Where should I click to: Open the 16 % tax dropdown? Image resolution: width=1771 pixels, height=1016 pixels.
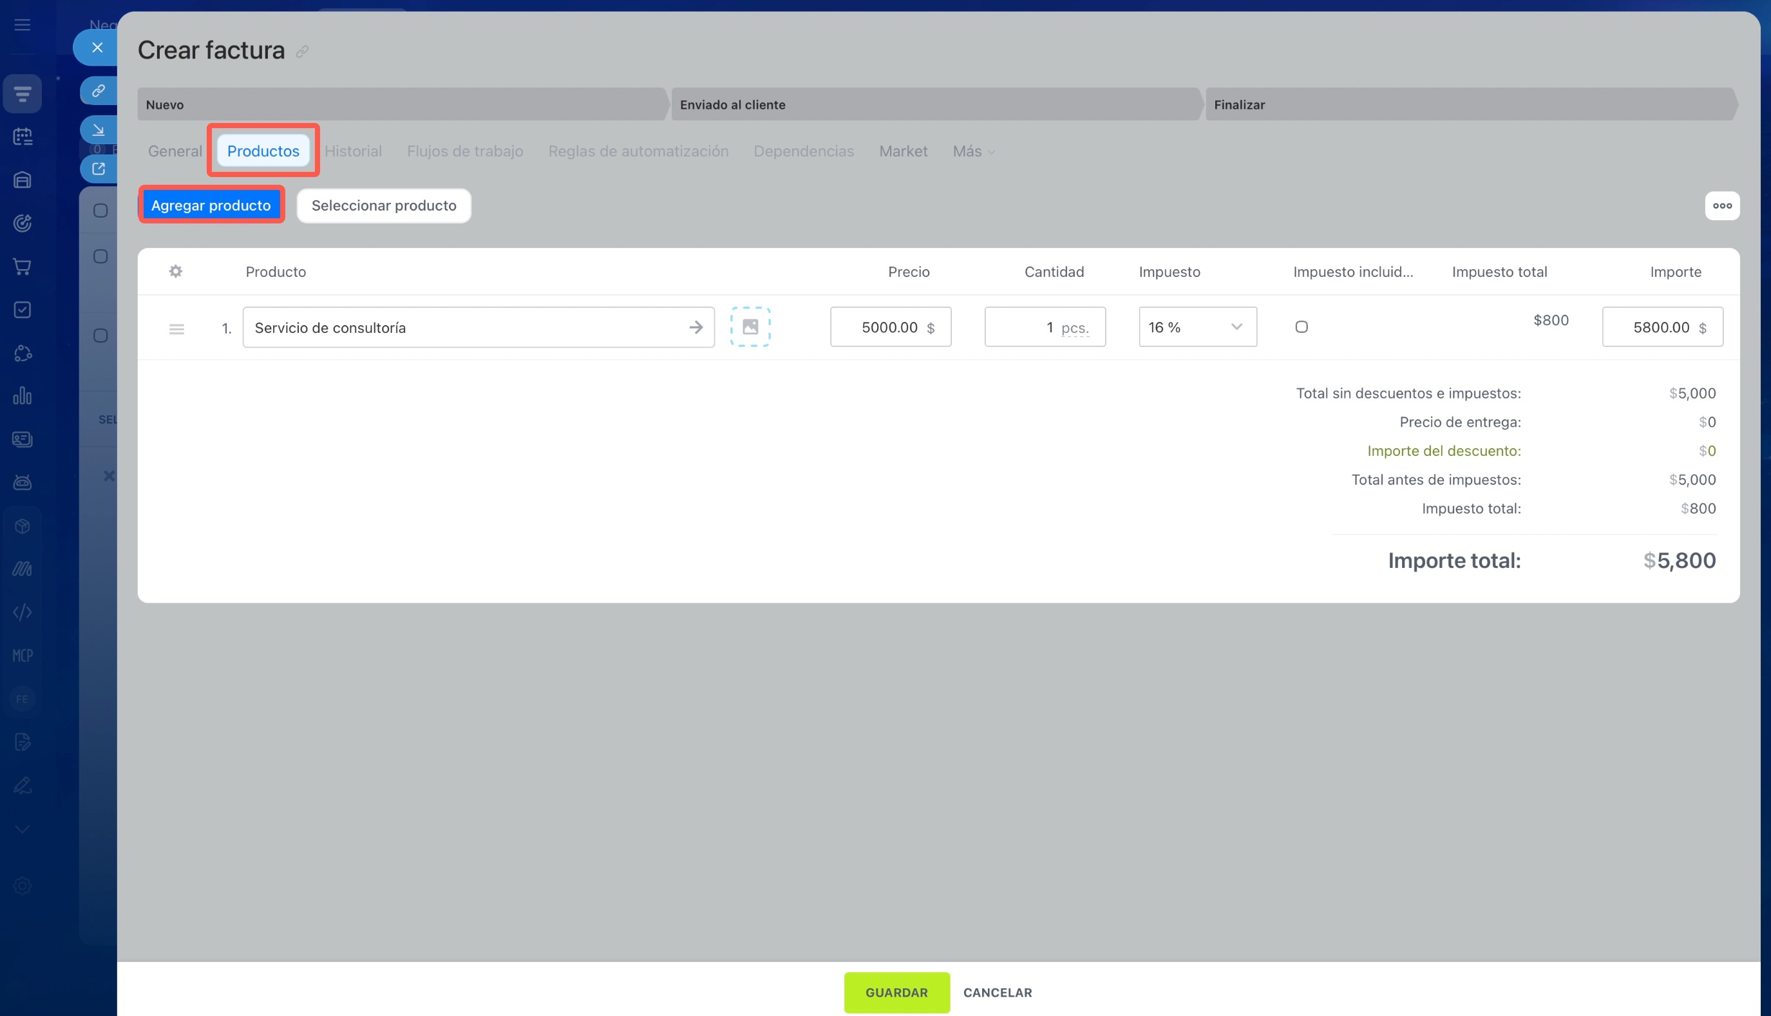tap(1197, 327)
